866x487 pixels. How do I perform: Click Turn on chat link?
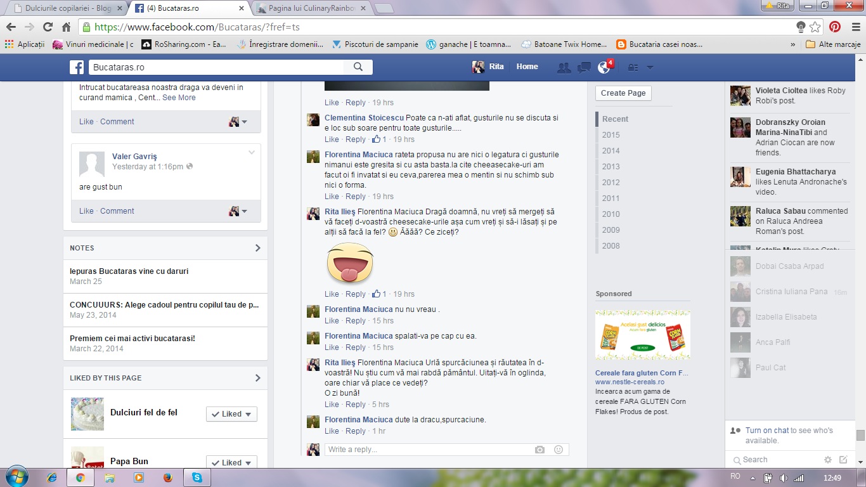click(767, 431)
